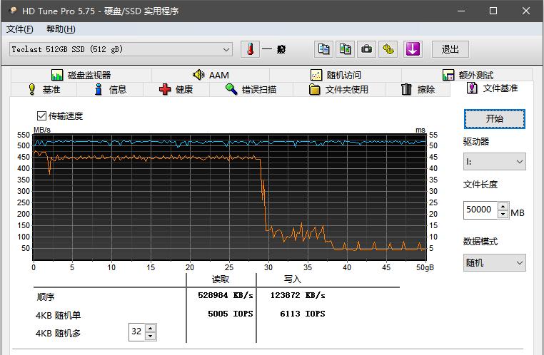Switch to the 随机访问 random access tab
544x355 pixels.
point(336,75)
